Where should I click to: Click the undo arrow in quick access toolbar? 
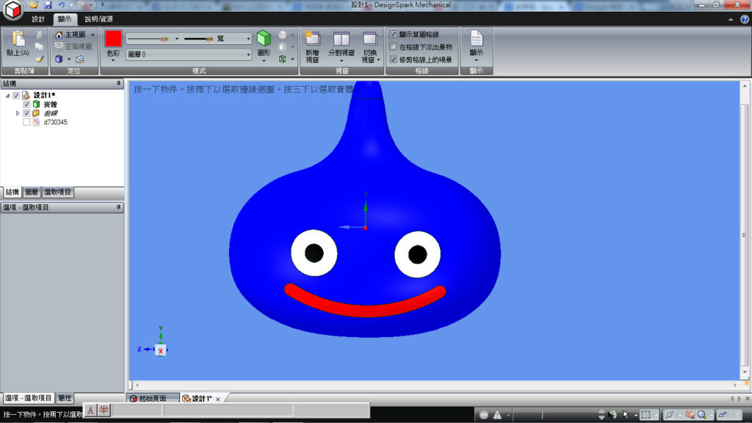tap(62, 5)
